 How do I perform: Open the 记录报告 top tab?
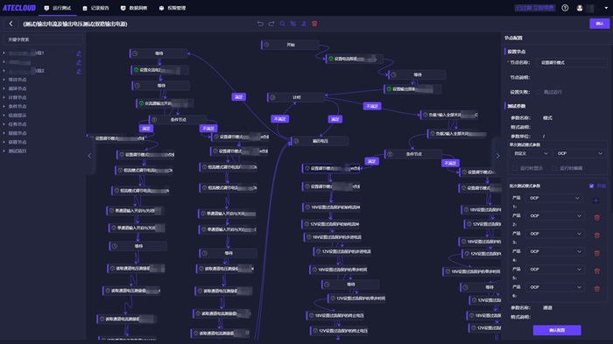point(95,8)
